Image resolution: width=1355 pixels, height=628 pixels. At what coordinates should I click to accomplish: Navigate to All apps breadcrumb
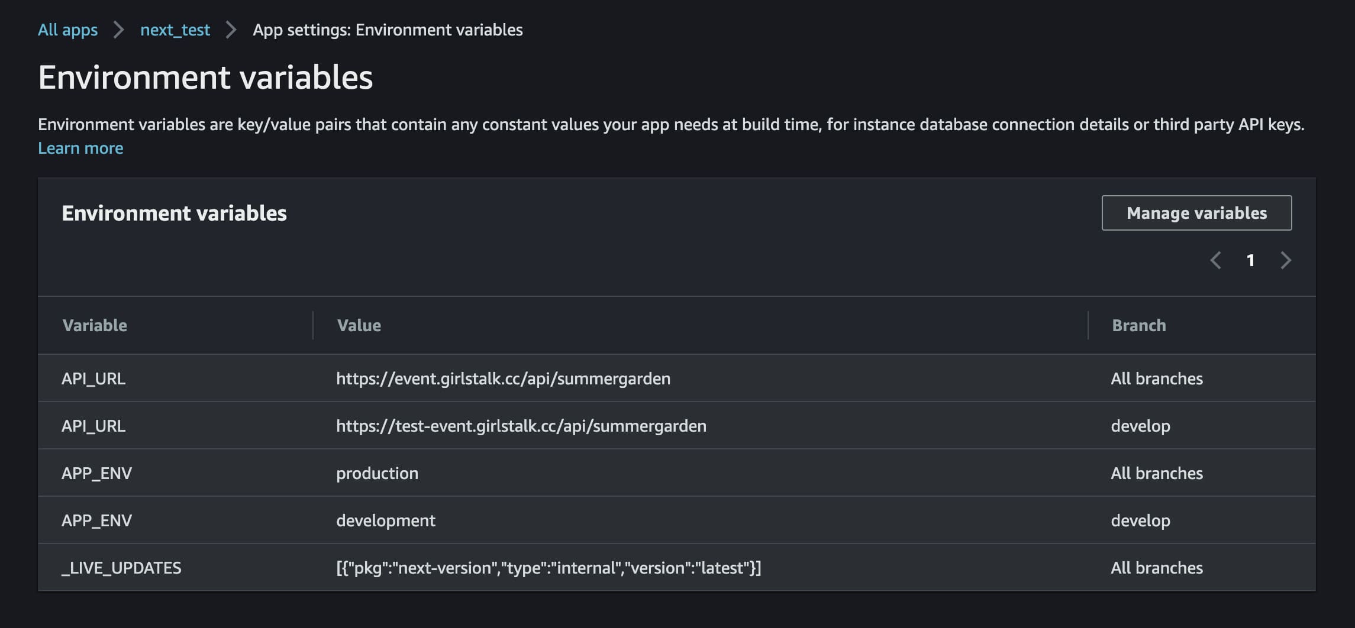(x=67, y=30)
